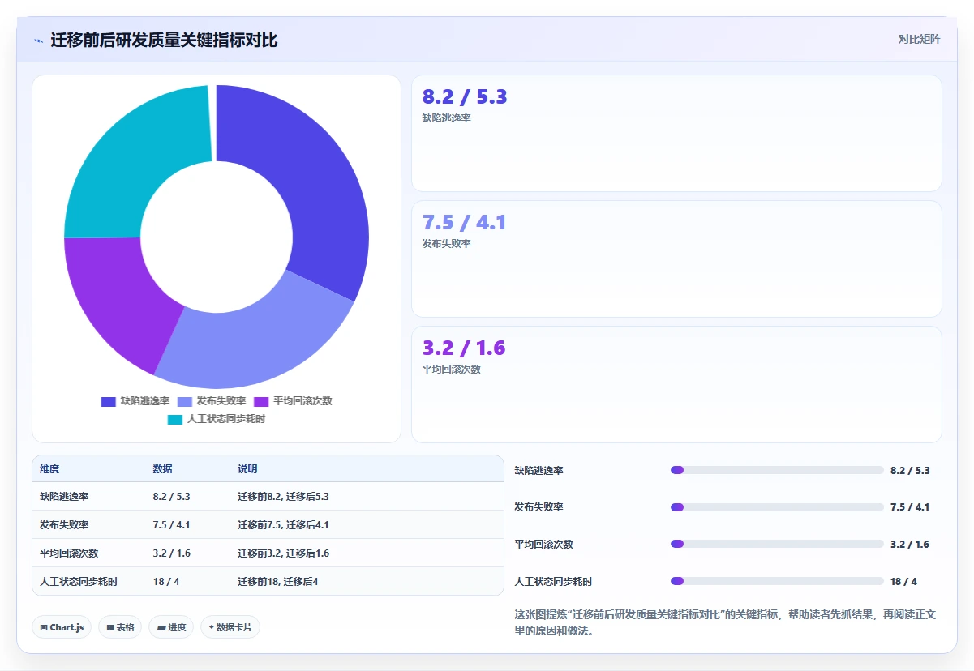Click 人工状态同步耗时 legend label text
The width and height of the screenshot is (974, 671).
[226, 419]
